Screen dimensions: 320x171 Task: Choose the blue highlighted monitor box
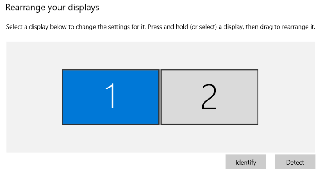coord(111,97)
